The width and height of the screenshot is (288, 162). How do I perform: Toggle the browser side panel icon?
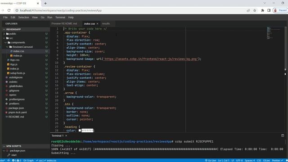tap(269, 10)
